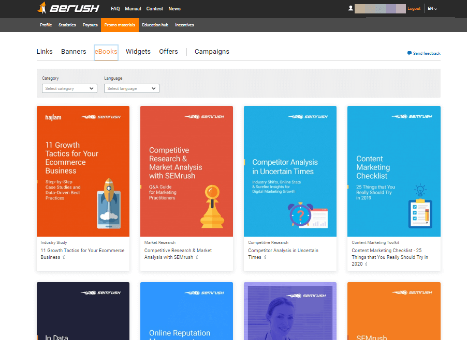467x340 pixels.
Task: Open the Incentives tab
Action: pos(184,25)
